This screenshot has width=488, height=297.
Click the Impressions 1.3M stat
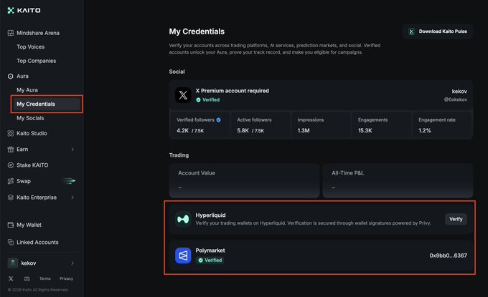320,125
